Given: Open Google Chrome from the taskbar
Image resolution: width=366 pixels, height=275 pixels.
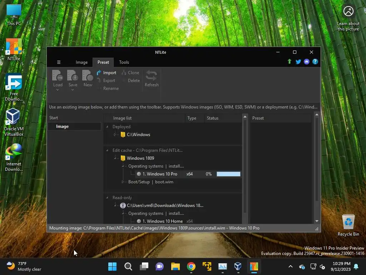Looking at the screenshot, I should (191, 266).
